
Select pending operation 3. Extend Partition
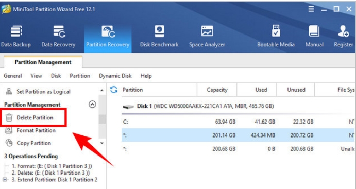coord(55,180)
